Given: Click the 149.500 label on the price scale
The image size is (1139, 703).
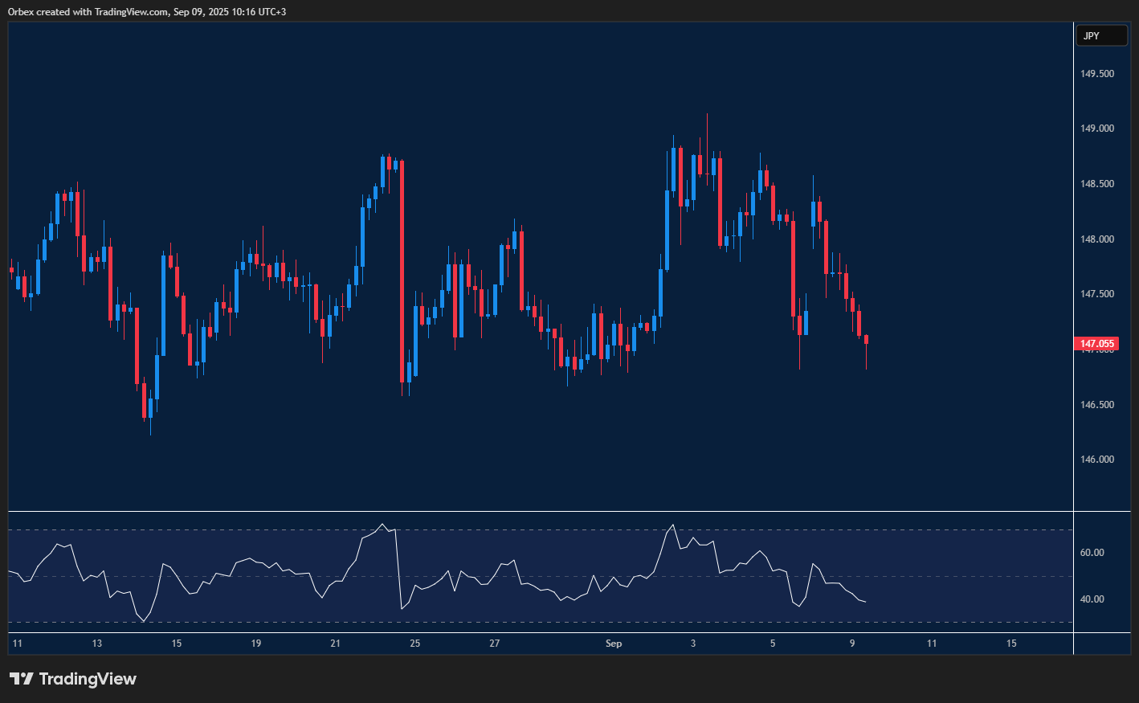Looking at the screenshot, I should (1096, 73).
